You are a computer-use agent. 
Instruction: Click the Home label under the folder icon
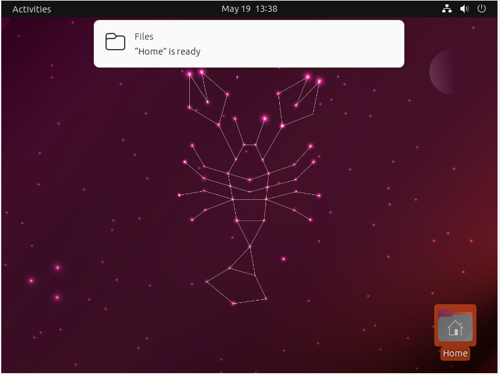click(x=455, y=353)
